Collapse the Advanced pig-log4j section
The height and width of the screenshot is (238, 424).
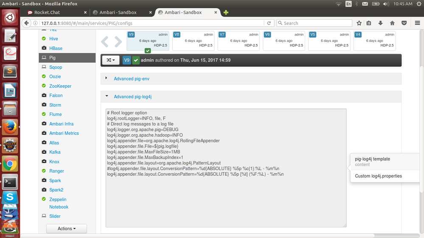click(x=107, y=96)
